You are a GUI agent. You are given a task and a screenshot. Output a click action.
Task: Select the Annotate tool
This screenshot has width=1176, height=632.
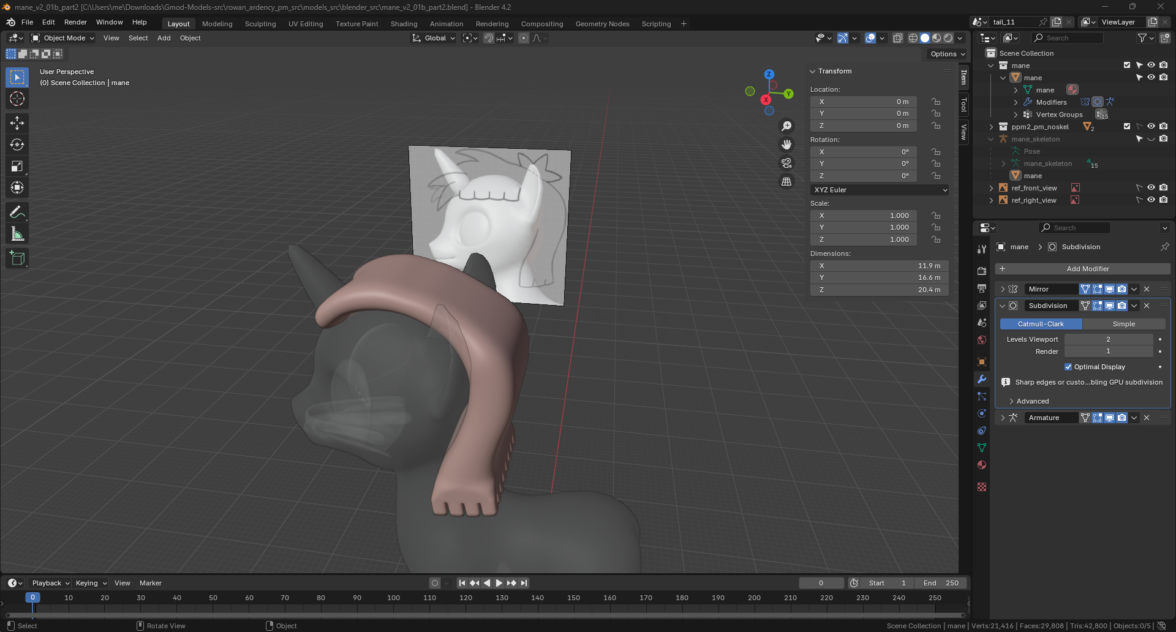17,213
